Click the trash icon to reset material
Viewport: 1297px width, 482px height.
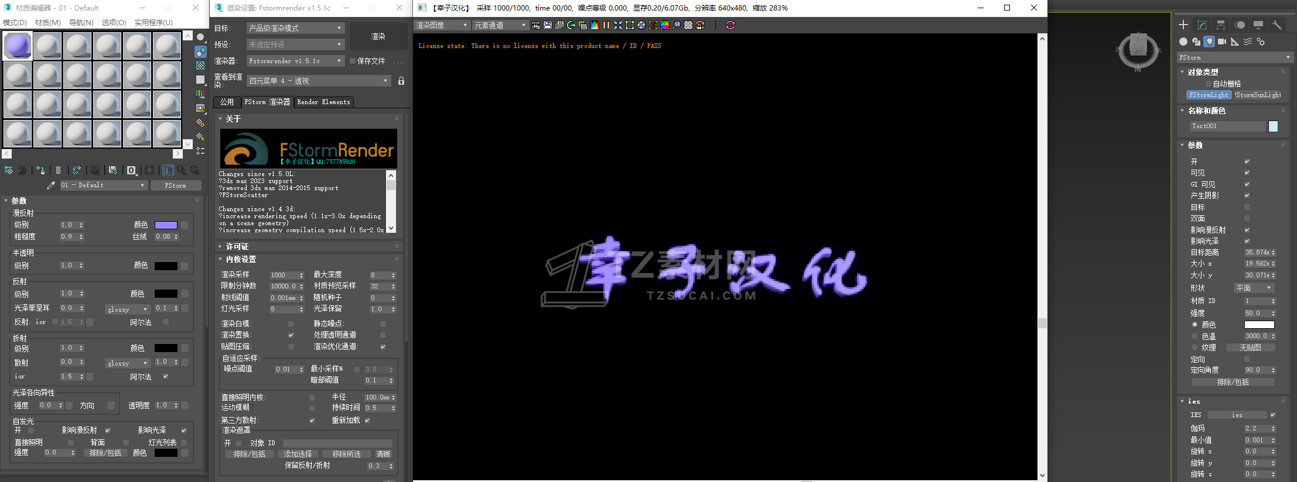point(59,170)
